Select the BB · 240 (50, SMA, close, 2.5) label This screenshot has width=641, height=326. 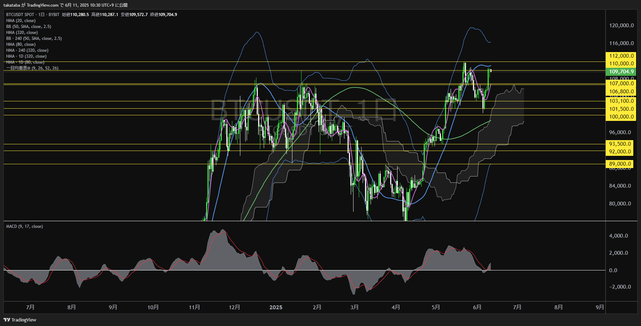tap(34, 38)
